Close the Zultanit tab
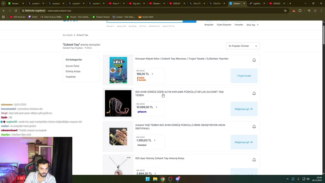This screenshot has height=183, width=325. (x=244, y=4)
